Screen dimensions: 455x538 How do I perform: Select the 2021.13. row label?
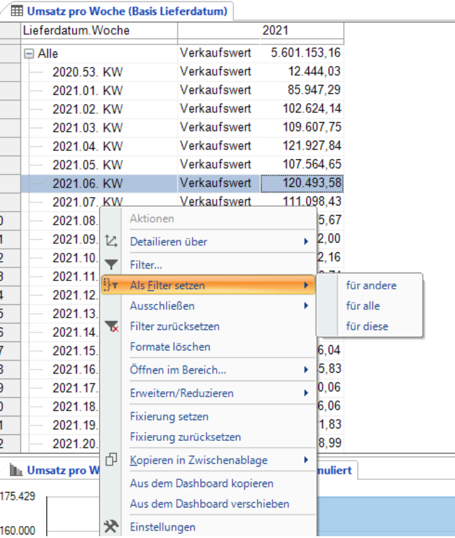(75, 313)
